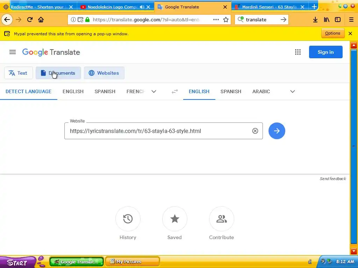Image resolution: width=358 pixels, height=268 pixels.
Task: Choose Spanish as source language
Action: (105, 91)
